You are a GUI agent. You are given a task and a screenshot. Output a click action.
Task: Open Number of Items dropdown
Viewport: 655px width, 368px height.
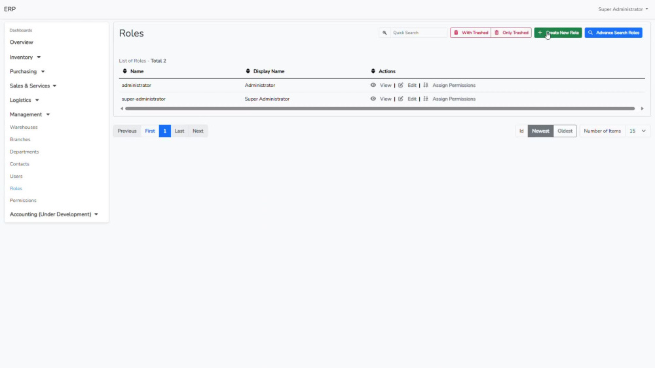click(637, 131)
